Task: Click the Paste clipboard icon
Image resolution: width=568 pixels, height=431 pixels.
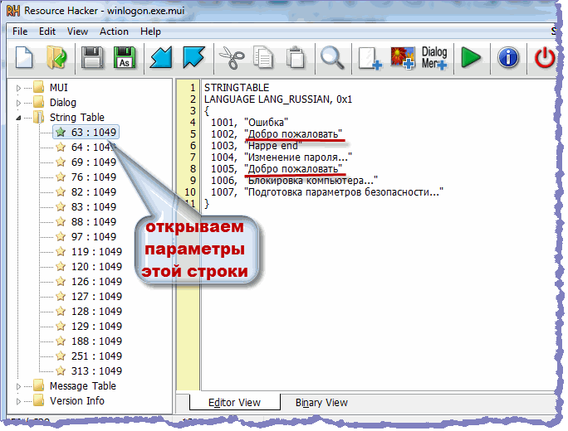Action: (296, 57)
